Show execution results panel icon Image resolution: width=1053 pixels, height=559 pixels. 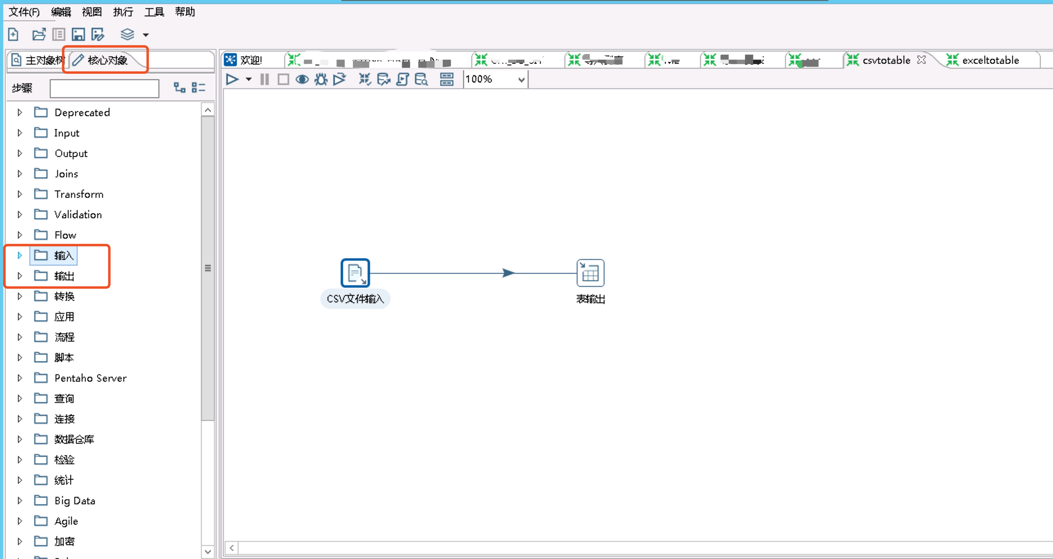447,79
